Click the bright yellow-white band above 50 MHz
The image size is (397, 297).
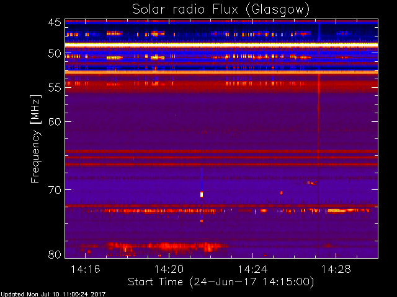pyautogui.click(x=221, y=44)
